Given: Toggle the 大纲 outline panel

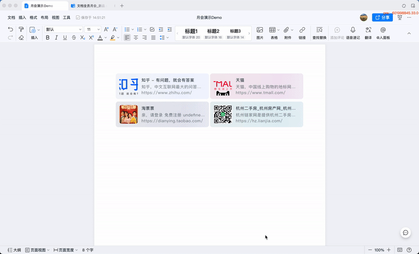Looking at the screenshot, I should pyautogui.click(x=14, y=250).
